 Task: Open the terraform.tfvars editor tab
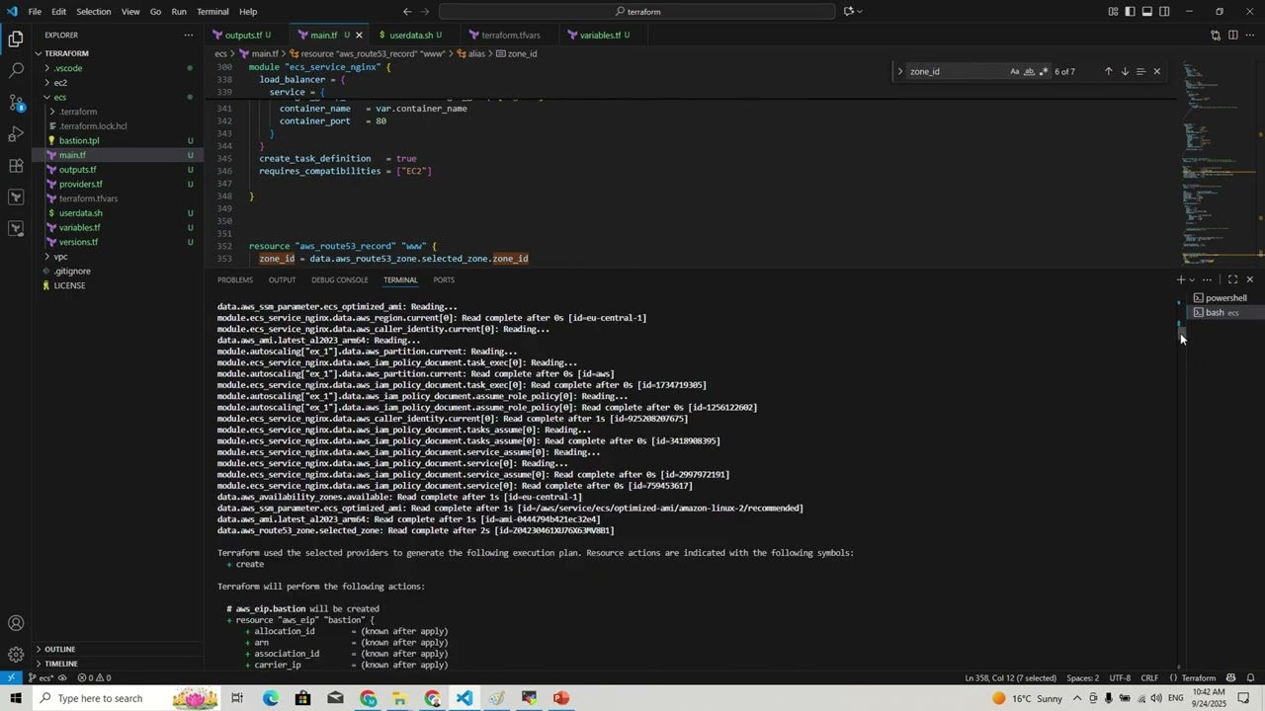(x=511, y=35)
